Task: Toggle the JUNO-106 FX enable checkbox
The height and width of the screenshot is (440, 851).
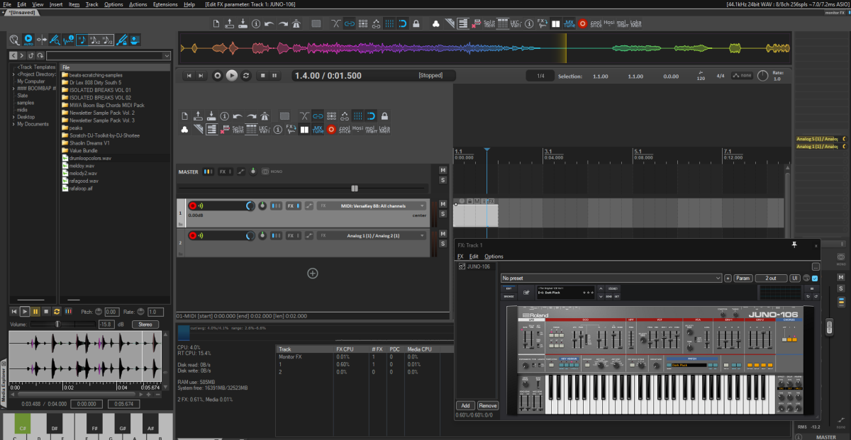Action: click(x=461, y=266)
